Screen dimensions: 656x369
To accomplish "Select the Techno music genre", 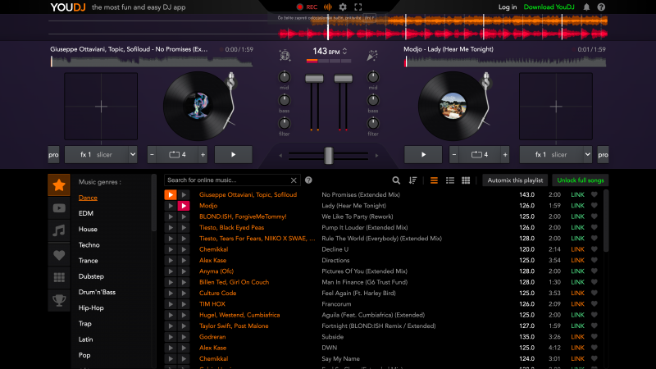I will pyautogui.click(x=89, y=245).
